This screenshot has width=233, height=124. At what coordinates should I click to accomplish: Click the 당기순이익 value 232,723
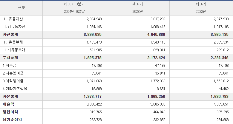click(96, 120)
